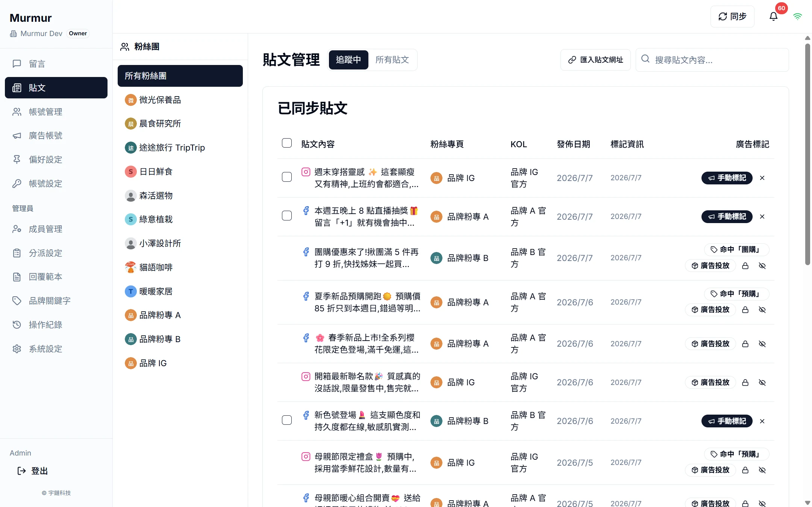Select 綠意植栽 fan page
The image size is (812, 507).
pos(180,219)
